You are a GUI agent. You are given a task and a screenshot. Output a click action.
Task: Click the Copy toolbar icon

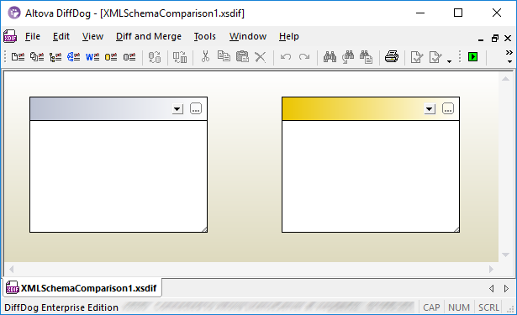pos(224,56)
